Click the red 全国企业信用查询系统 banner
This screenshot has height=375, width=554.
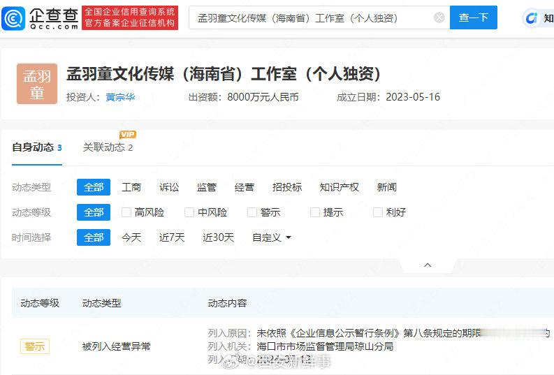click(x=130, y=17)
